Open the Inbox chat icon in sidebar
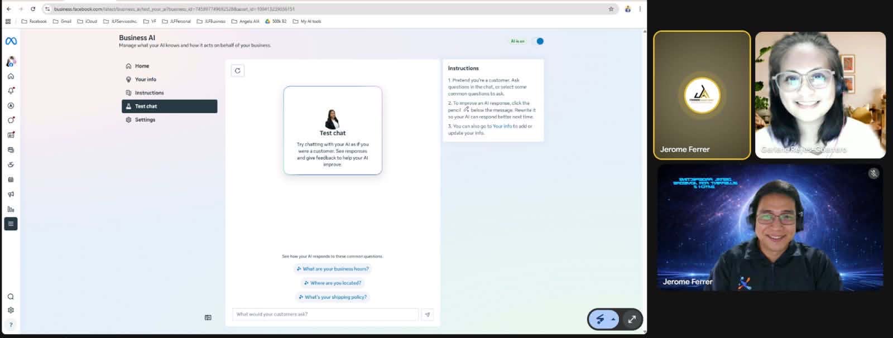Image resolution: width=893 pixels, height=338 pixels. point(11,120)
